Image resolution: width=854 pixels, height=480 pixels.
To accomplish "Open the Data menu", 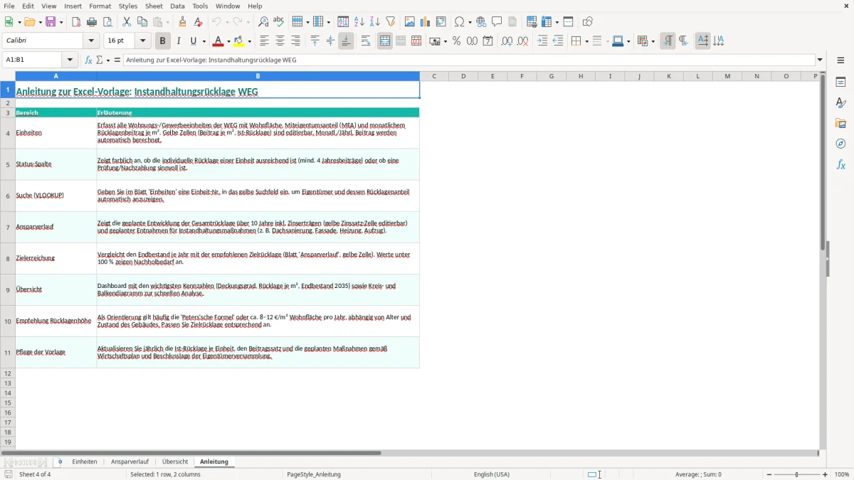I will (x=177, y=6).
